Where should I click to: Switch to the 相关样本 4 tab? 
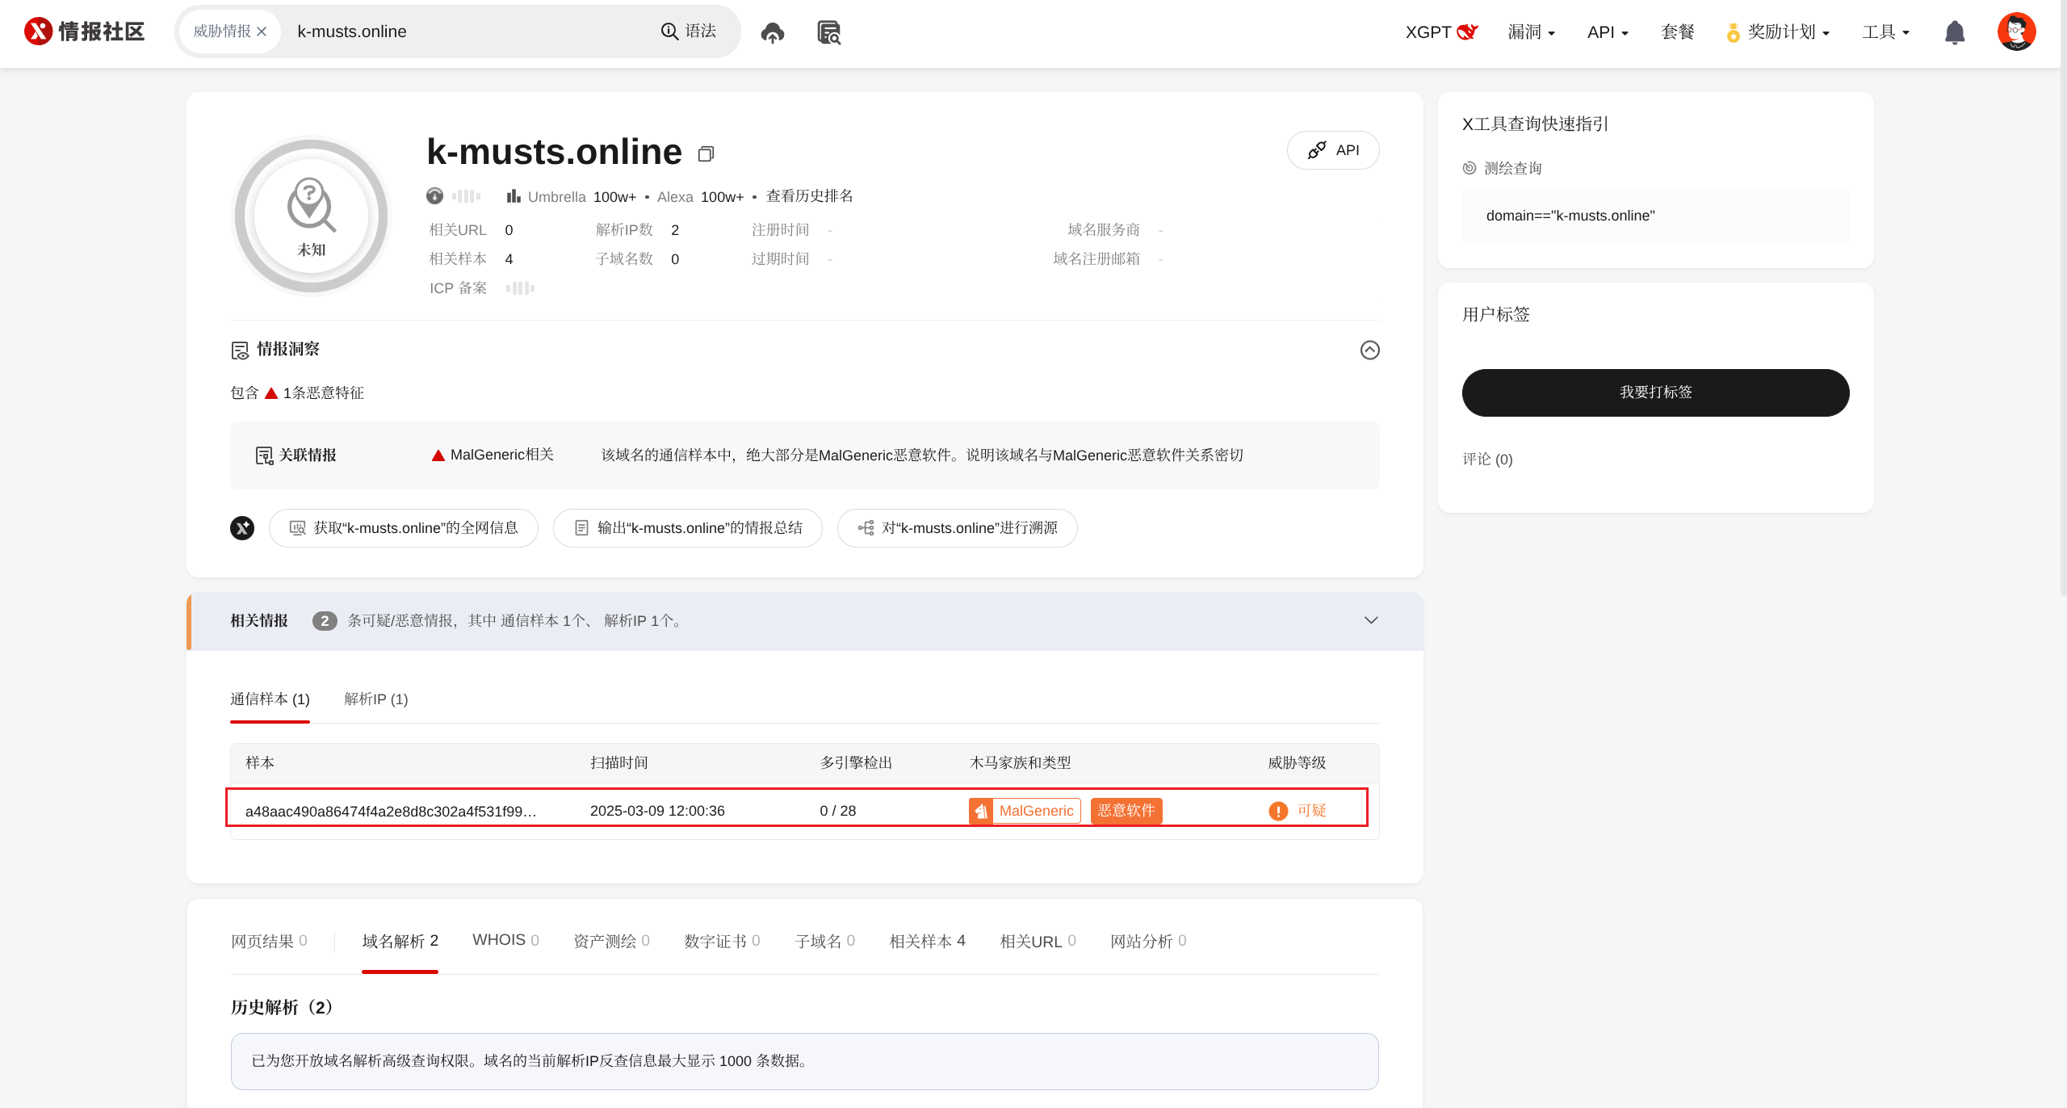click(x=927, y=941)
